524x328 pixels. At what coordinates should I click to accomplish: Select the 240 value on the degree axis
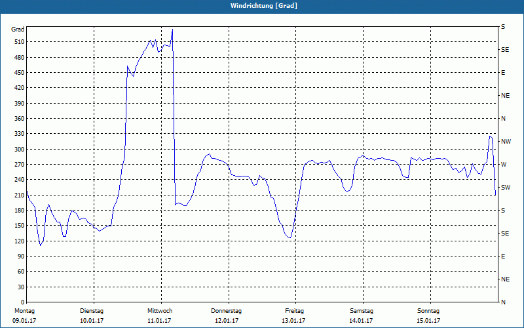pos(20,180)
